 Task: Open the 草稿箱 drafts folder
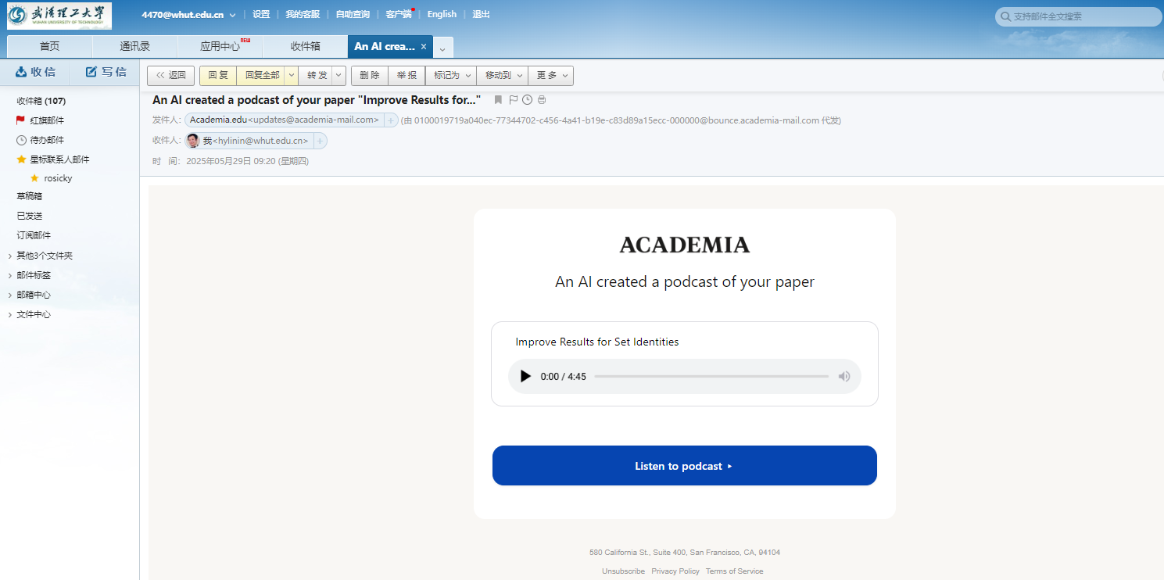(x=30, y=196)
